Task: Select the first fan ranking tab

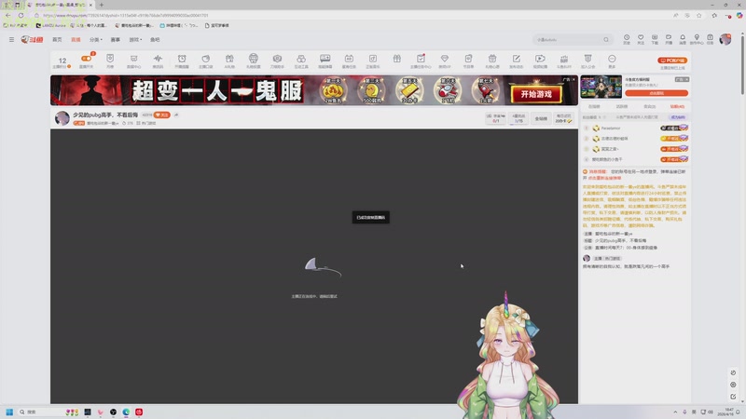Action: 594,106
